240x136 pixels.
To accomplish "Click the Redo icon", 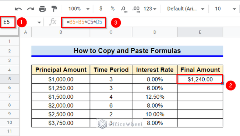I will (30, 9).
